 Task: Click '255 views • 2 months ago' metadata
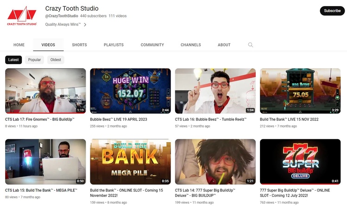[x=108, y=126]
